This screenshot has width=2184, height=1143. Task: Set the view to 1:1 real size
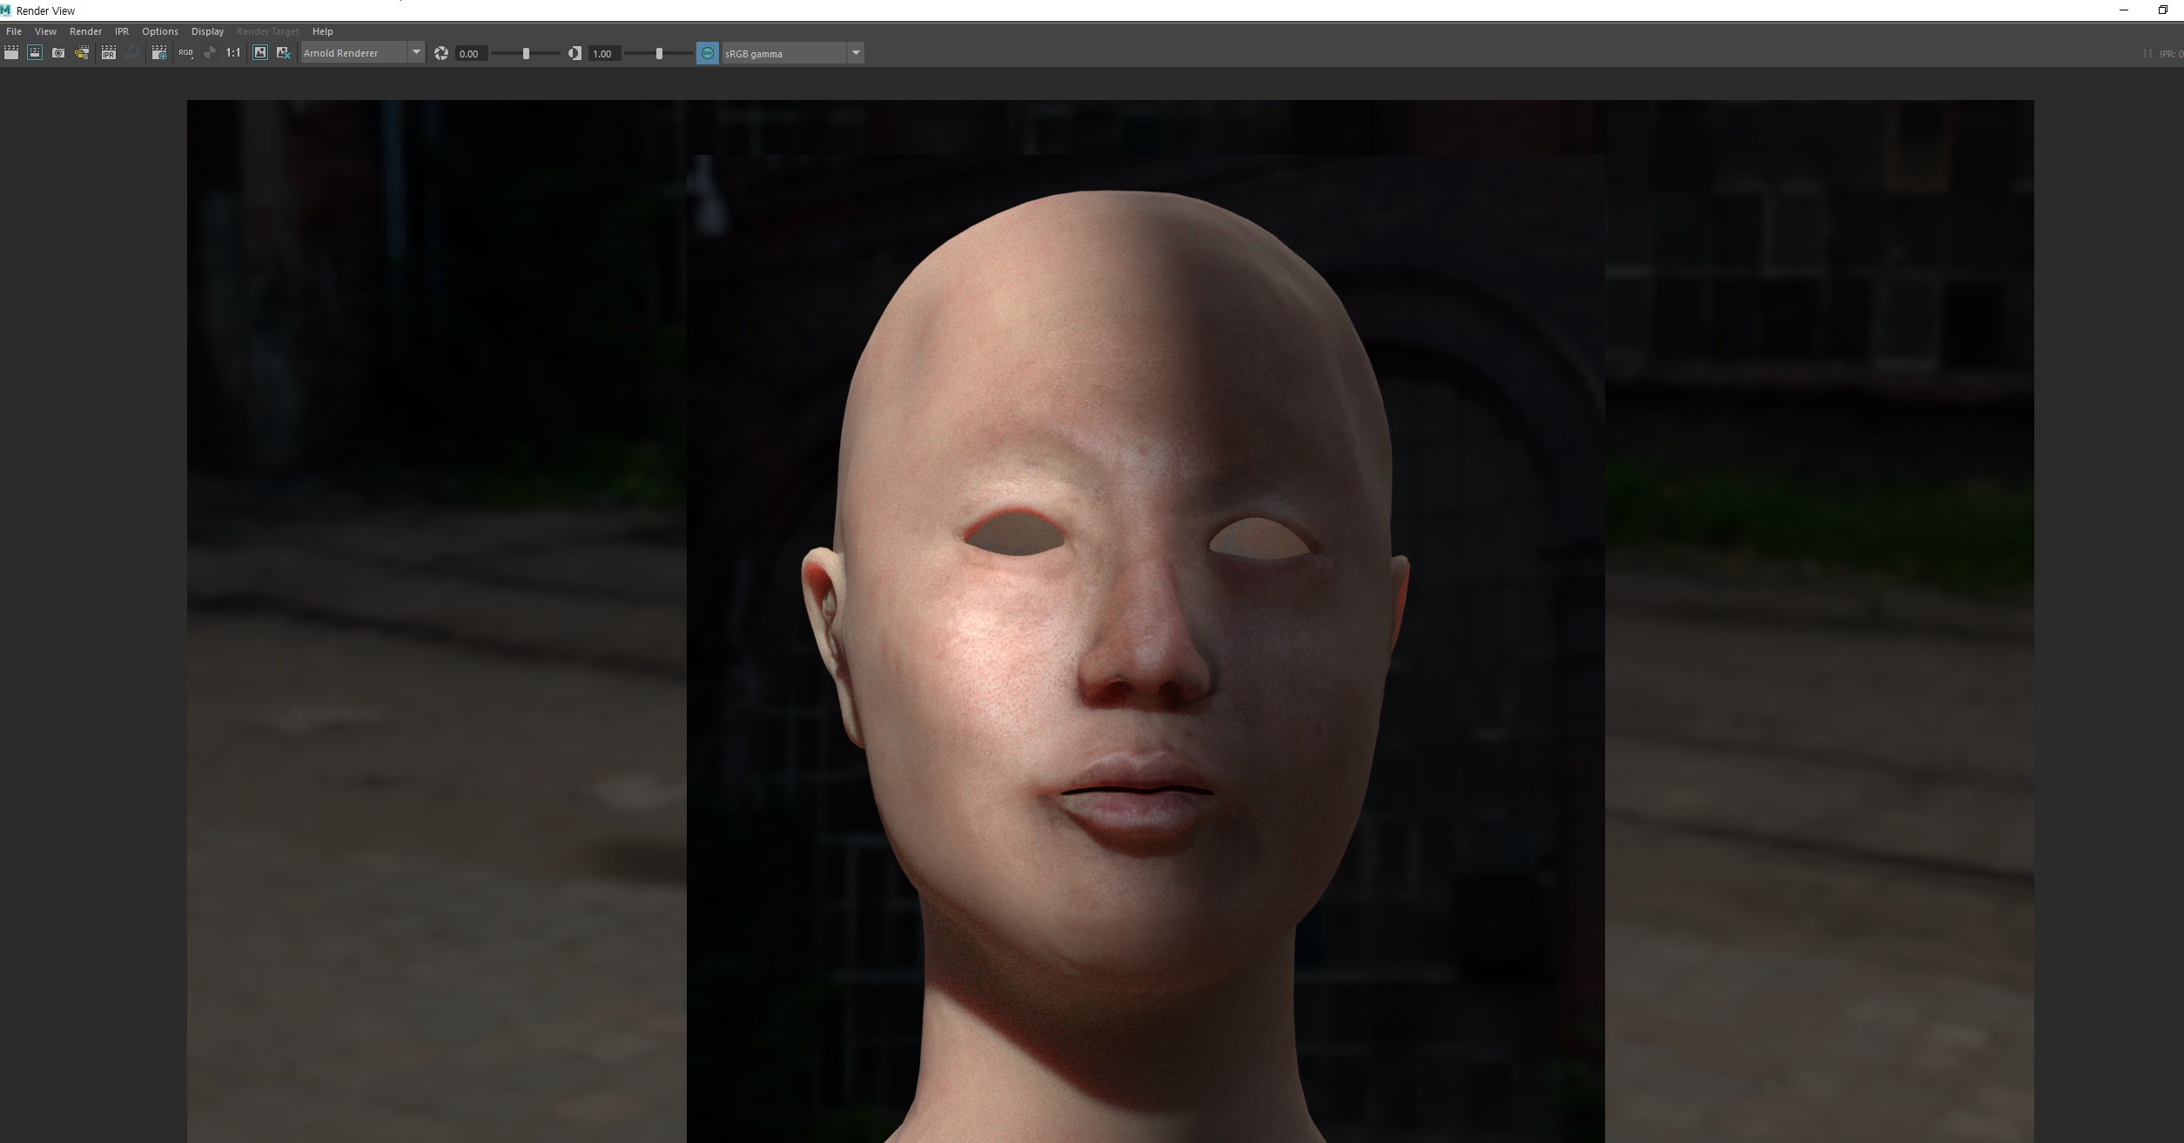pos(232,53)
